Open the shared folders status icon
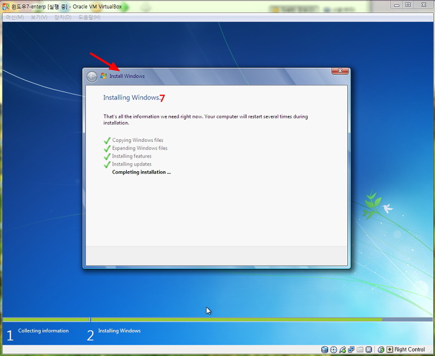Image resolution: width=435 pixels, height=356 pixels. point(360,350)
